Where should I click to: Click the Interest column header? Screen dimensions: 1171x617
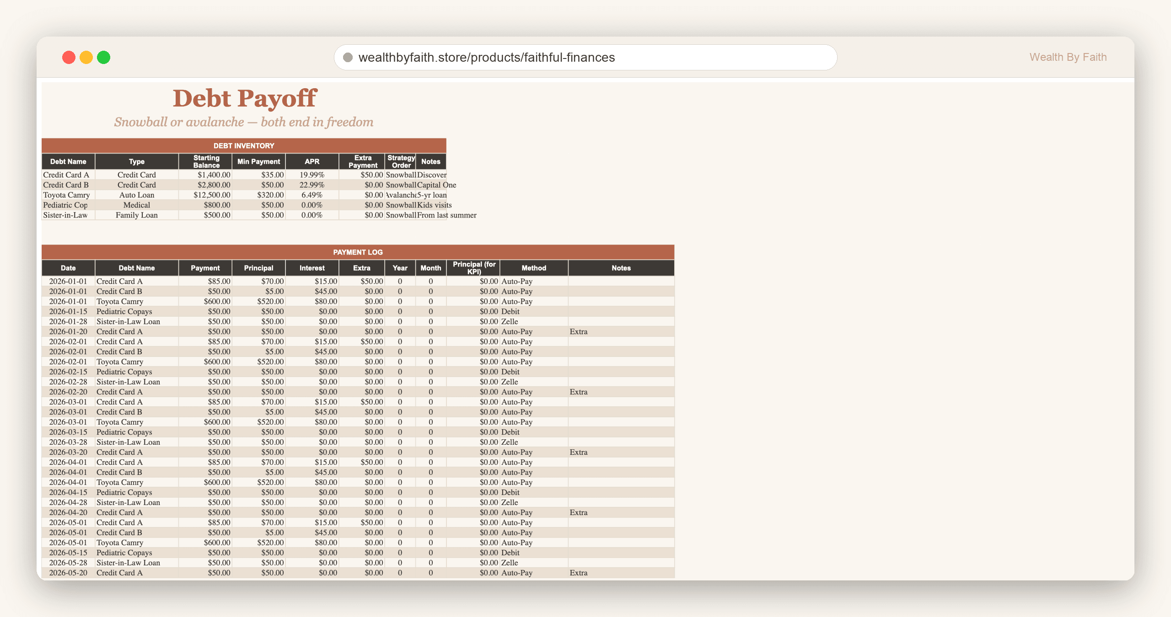[312, 268]
